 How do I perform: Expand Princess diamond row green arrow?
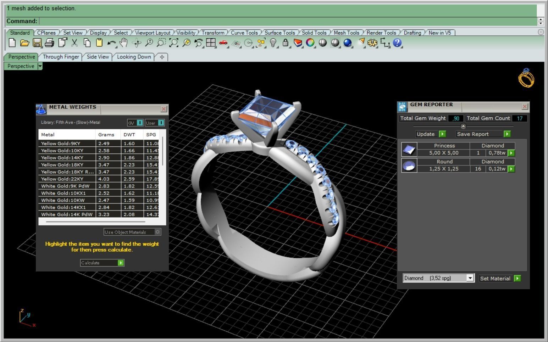511,153
